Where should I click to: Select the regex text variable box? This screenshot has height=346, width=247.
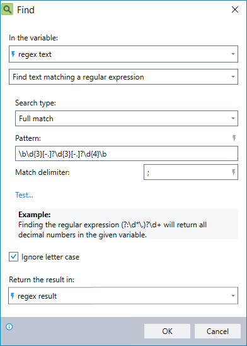pos(123,54)
